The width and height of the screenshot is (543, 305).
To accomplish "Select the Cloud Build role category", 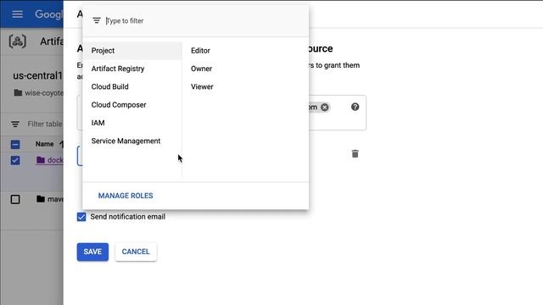I will click(132, 86).
